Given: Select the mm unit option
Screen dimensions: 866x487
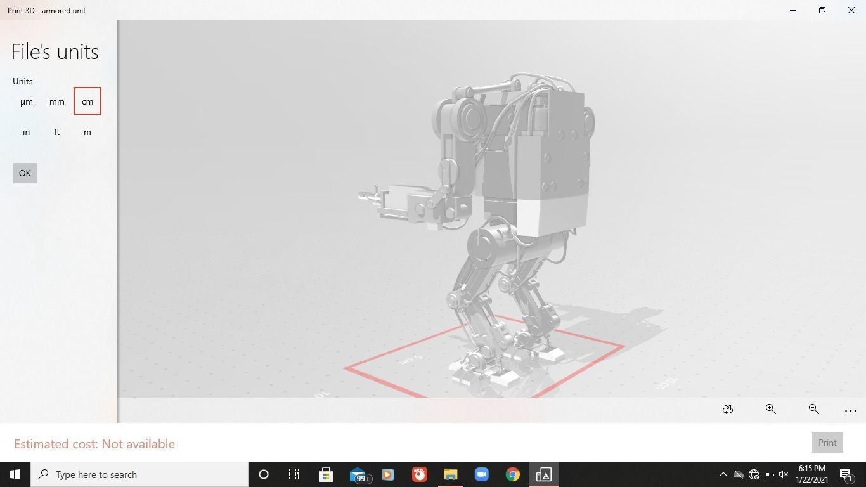Looking at the screenshot, I should [56, 101].
